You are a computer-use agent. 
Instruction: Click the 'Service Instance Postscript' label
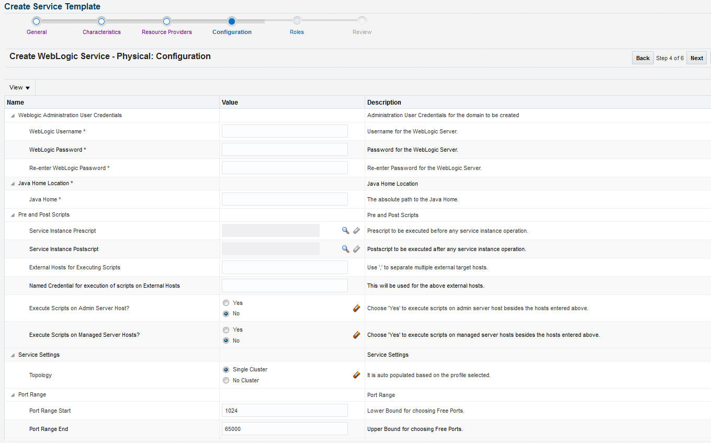(64, 249)
